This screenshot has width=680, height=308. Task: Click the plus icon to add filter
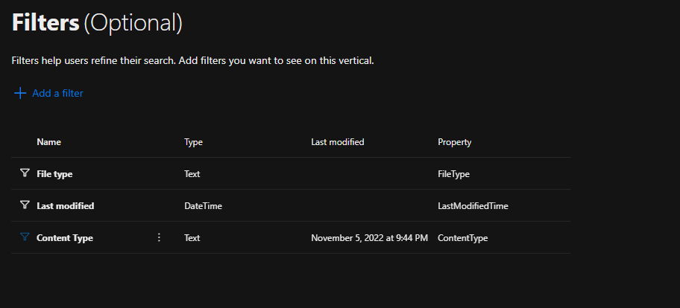[x=20, y=94]
